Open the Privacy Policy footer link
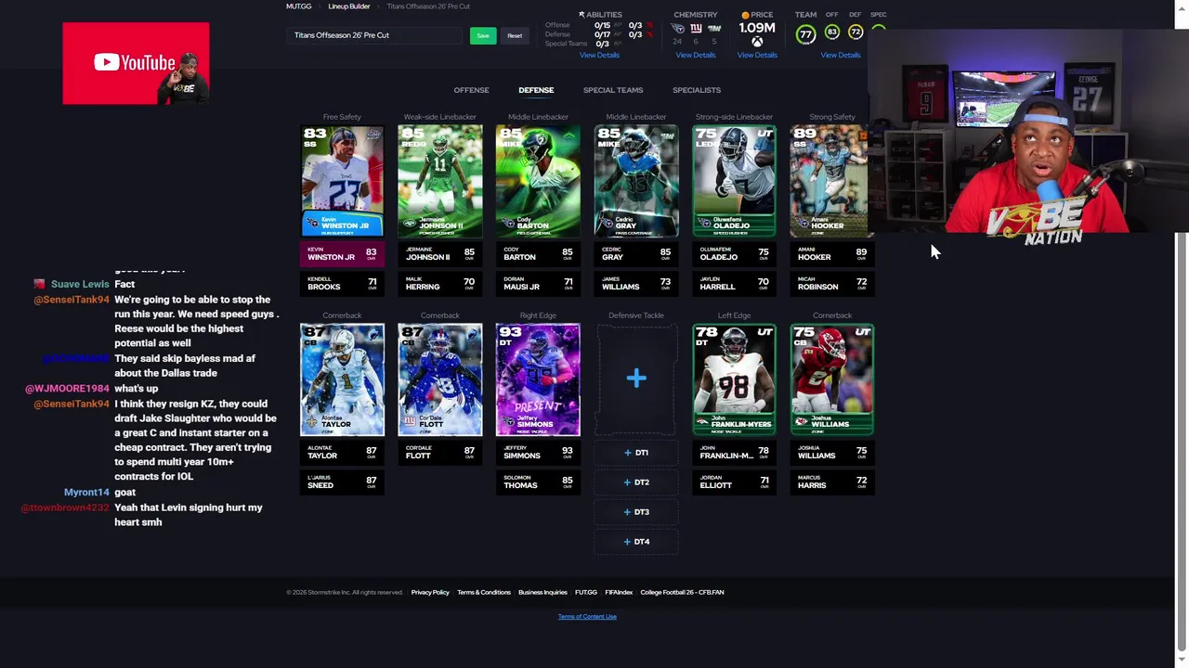 point(430,592)
